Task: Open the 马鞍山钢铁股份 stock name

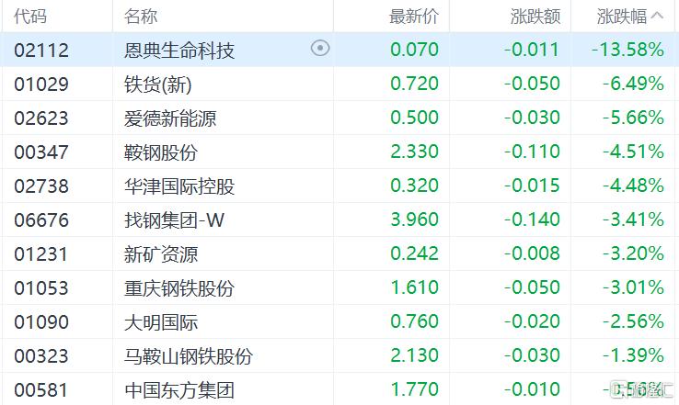Action: tap(189, 356)
